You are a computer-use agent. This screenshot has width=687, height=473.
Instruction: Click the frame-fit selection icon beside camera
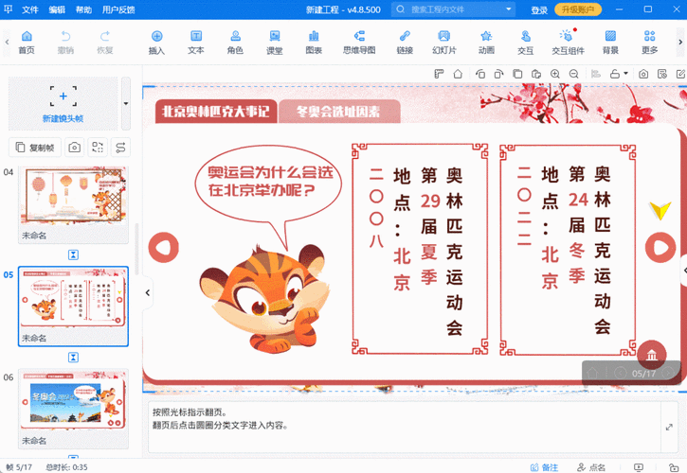(x=98, y=148)
